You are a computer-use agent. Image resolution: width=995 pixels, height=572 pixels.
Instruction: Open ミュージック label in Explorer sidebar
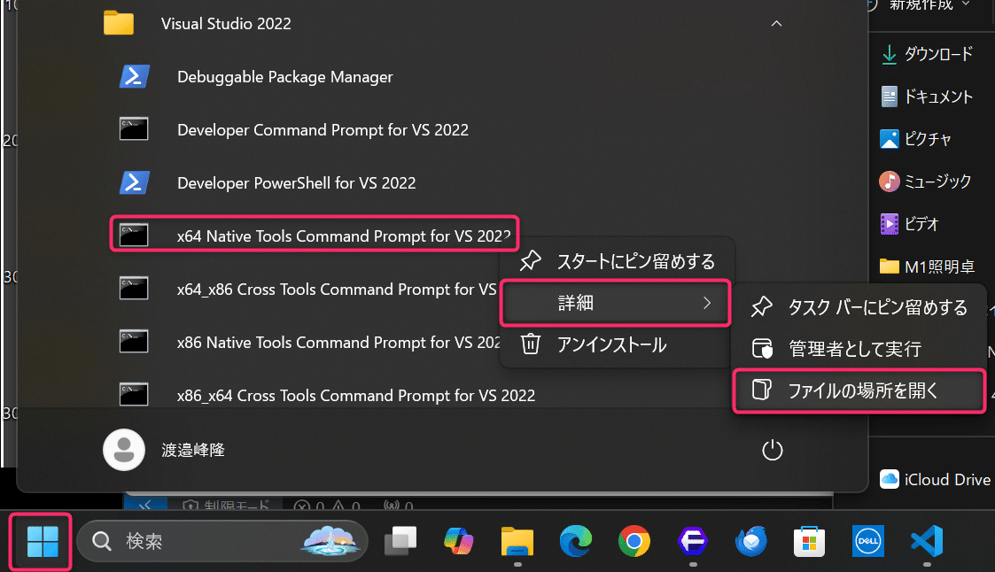coord(938,182)
